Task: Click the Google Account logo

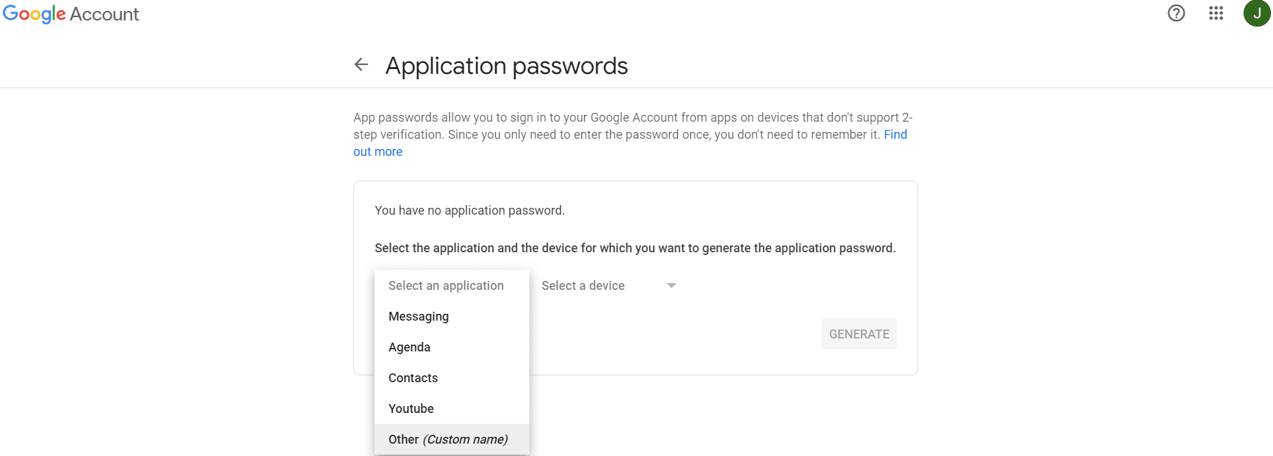Action: (71, 14)
